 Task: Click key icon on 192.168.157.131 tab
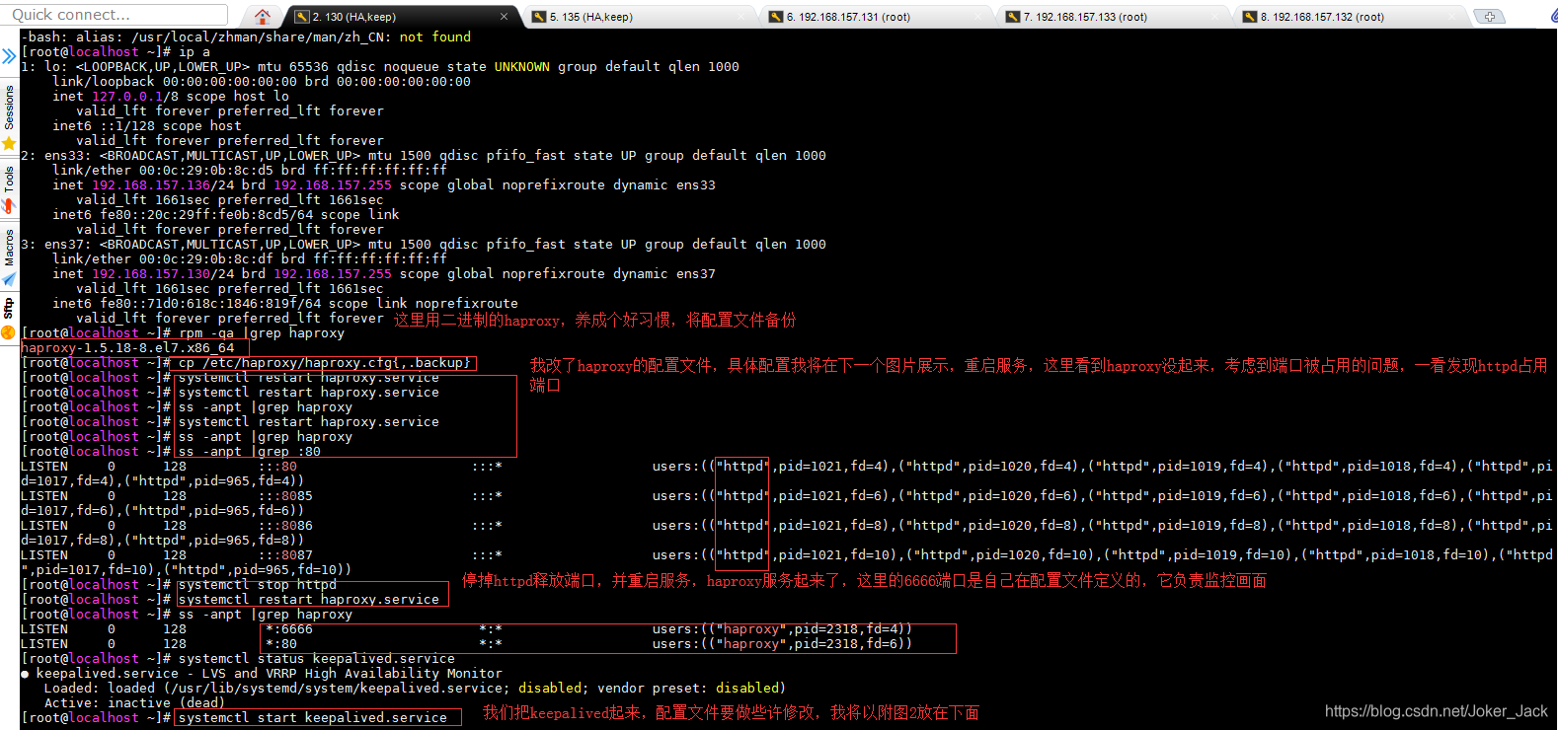coord(776,17)
